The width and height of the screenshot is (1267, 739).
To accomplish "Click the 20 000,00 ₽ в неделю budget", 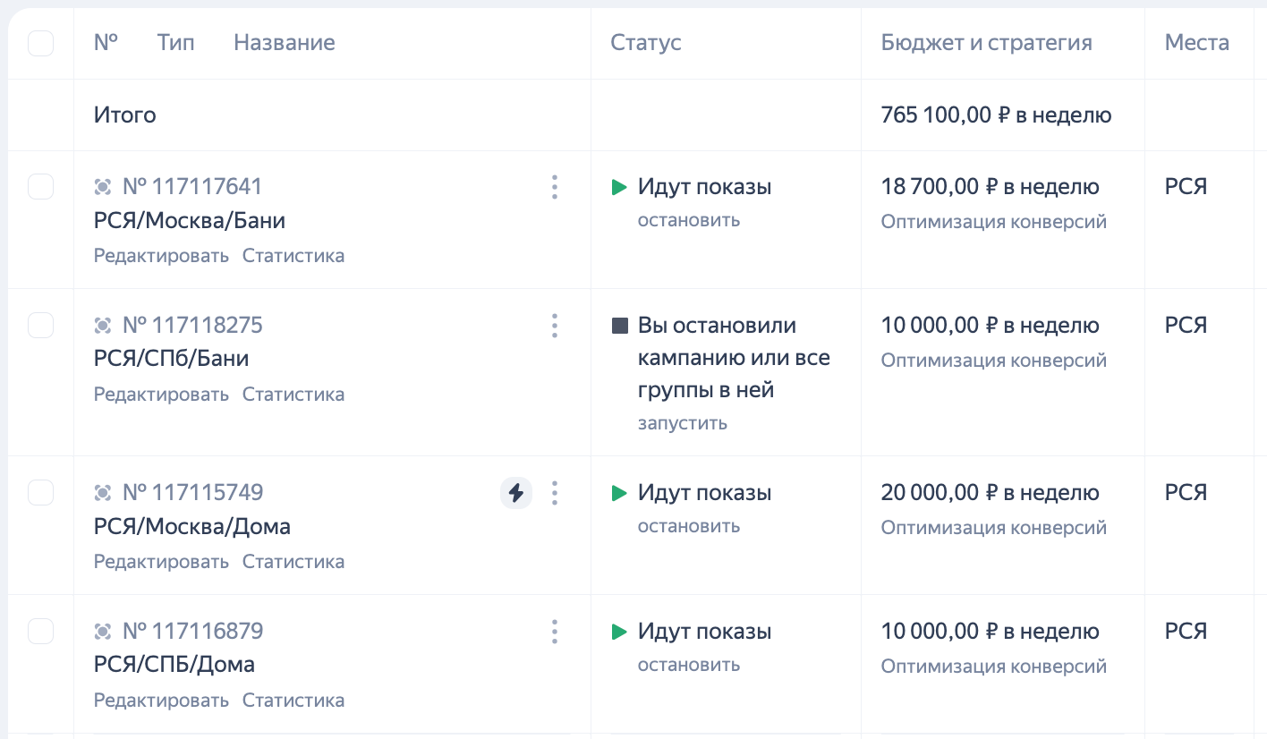I will click(x=991, y=493).
